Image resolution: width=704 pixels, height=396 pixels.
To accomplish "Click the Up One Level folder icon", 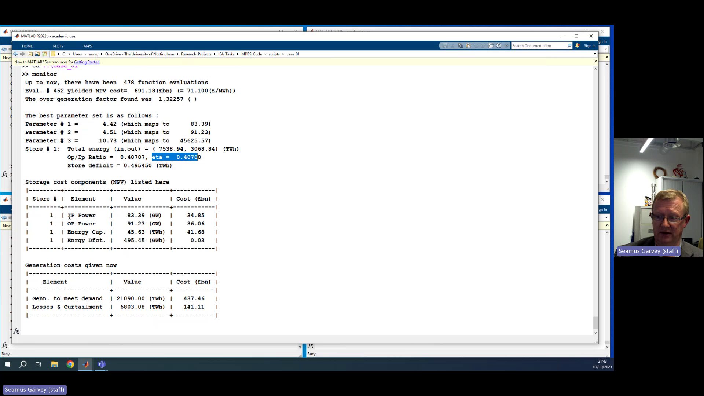I will click(x=30, y=54).
